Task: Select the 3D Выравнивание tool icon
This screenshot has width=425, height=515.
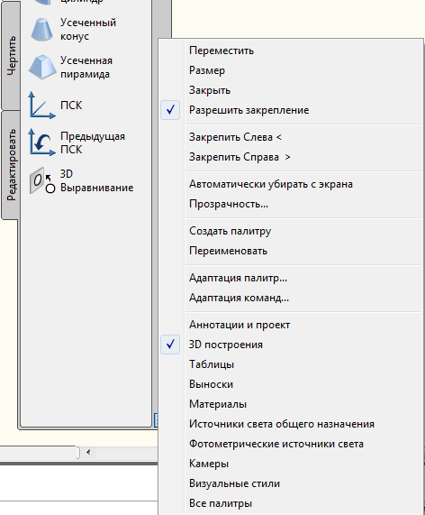Action: (x=42, y=180)
